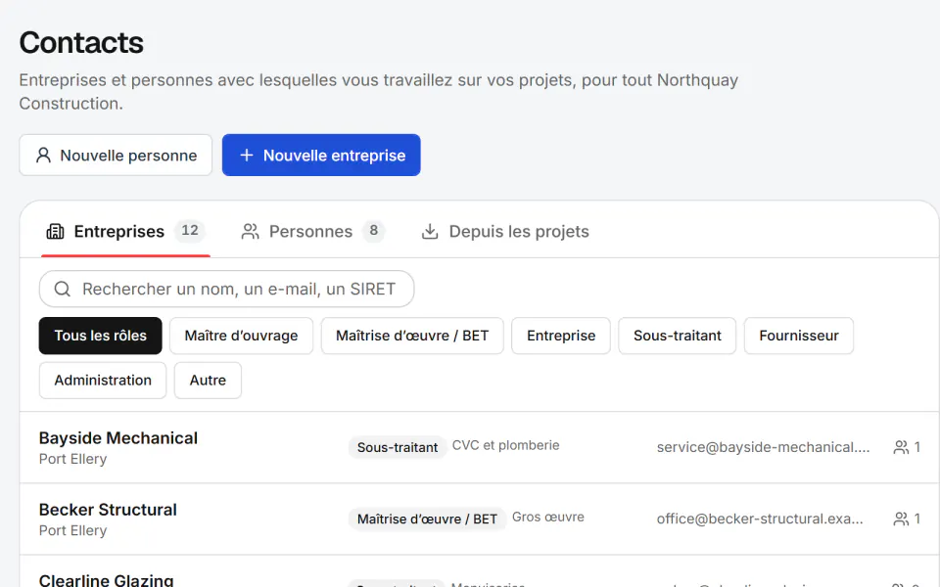
Task: Click the office@becker-structural email
Action: tap(760, 519)
